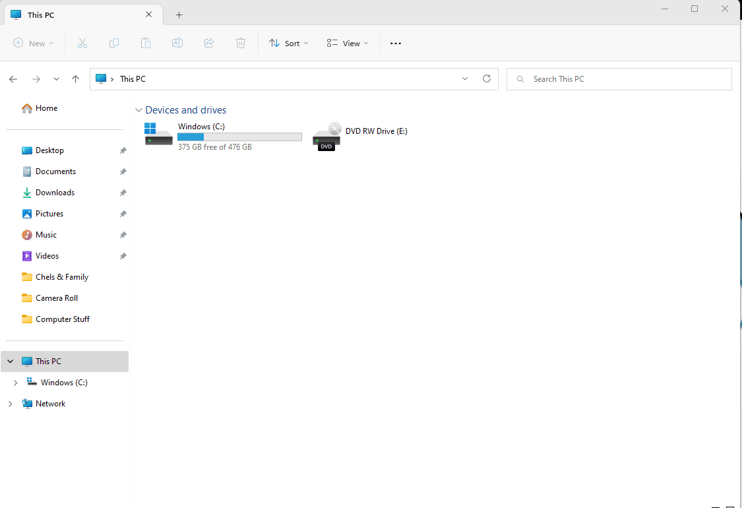This screenshot has height=508, width=742.
Task: Click the search magnifier icon
Action: [520, 79]
